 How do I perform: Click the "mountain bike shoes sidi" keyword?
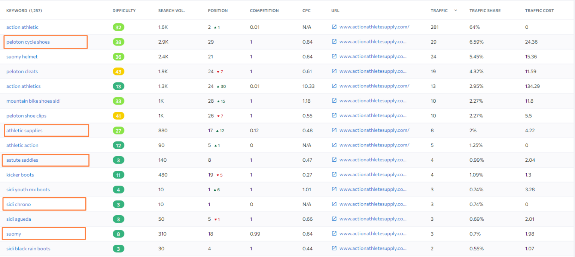(33, 101)
